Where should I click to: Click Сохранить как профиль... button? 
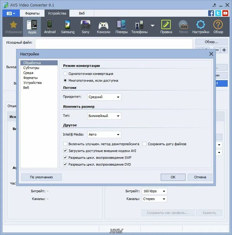click(168, 213)
